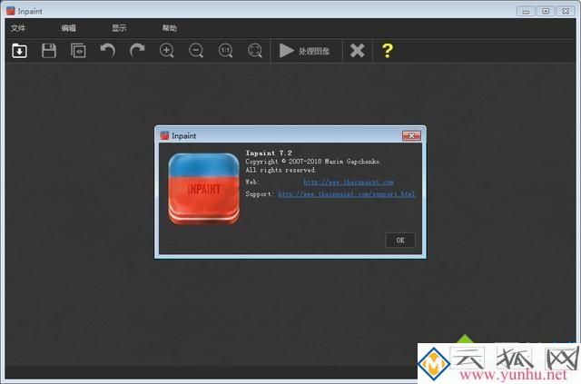The image size is (581, 384).
Task: Click the X cancel icon in toolbar
Action: 358,51
